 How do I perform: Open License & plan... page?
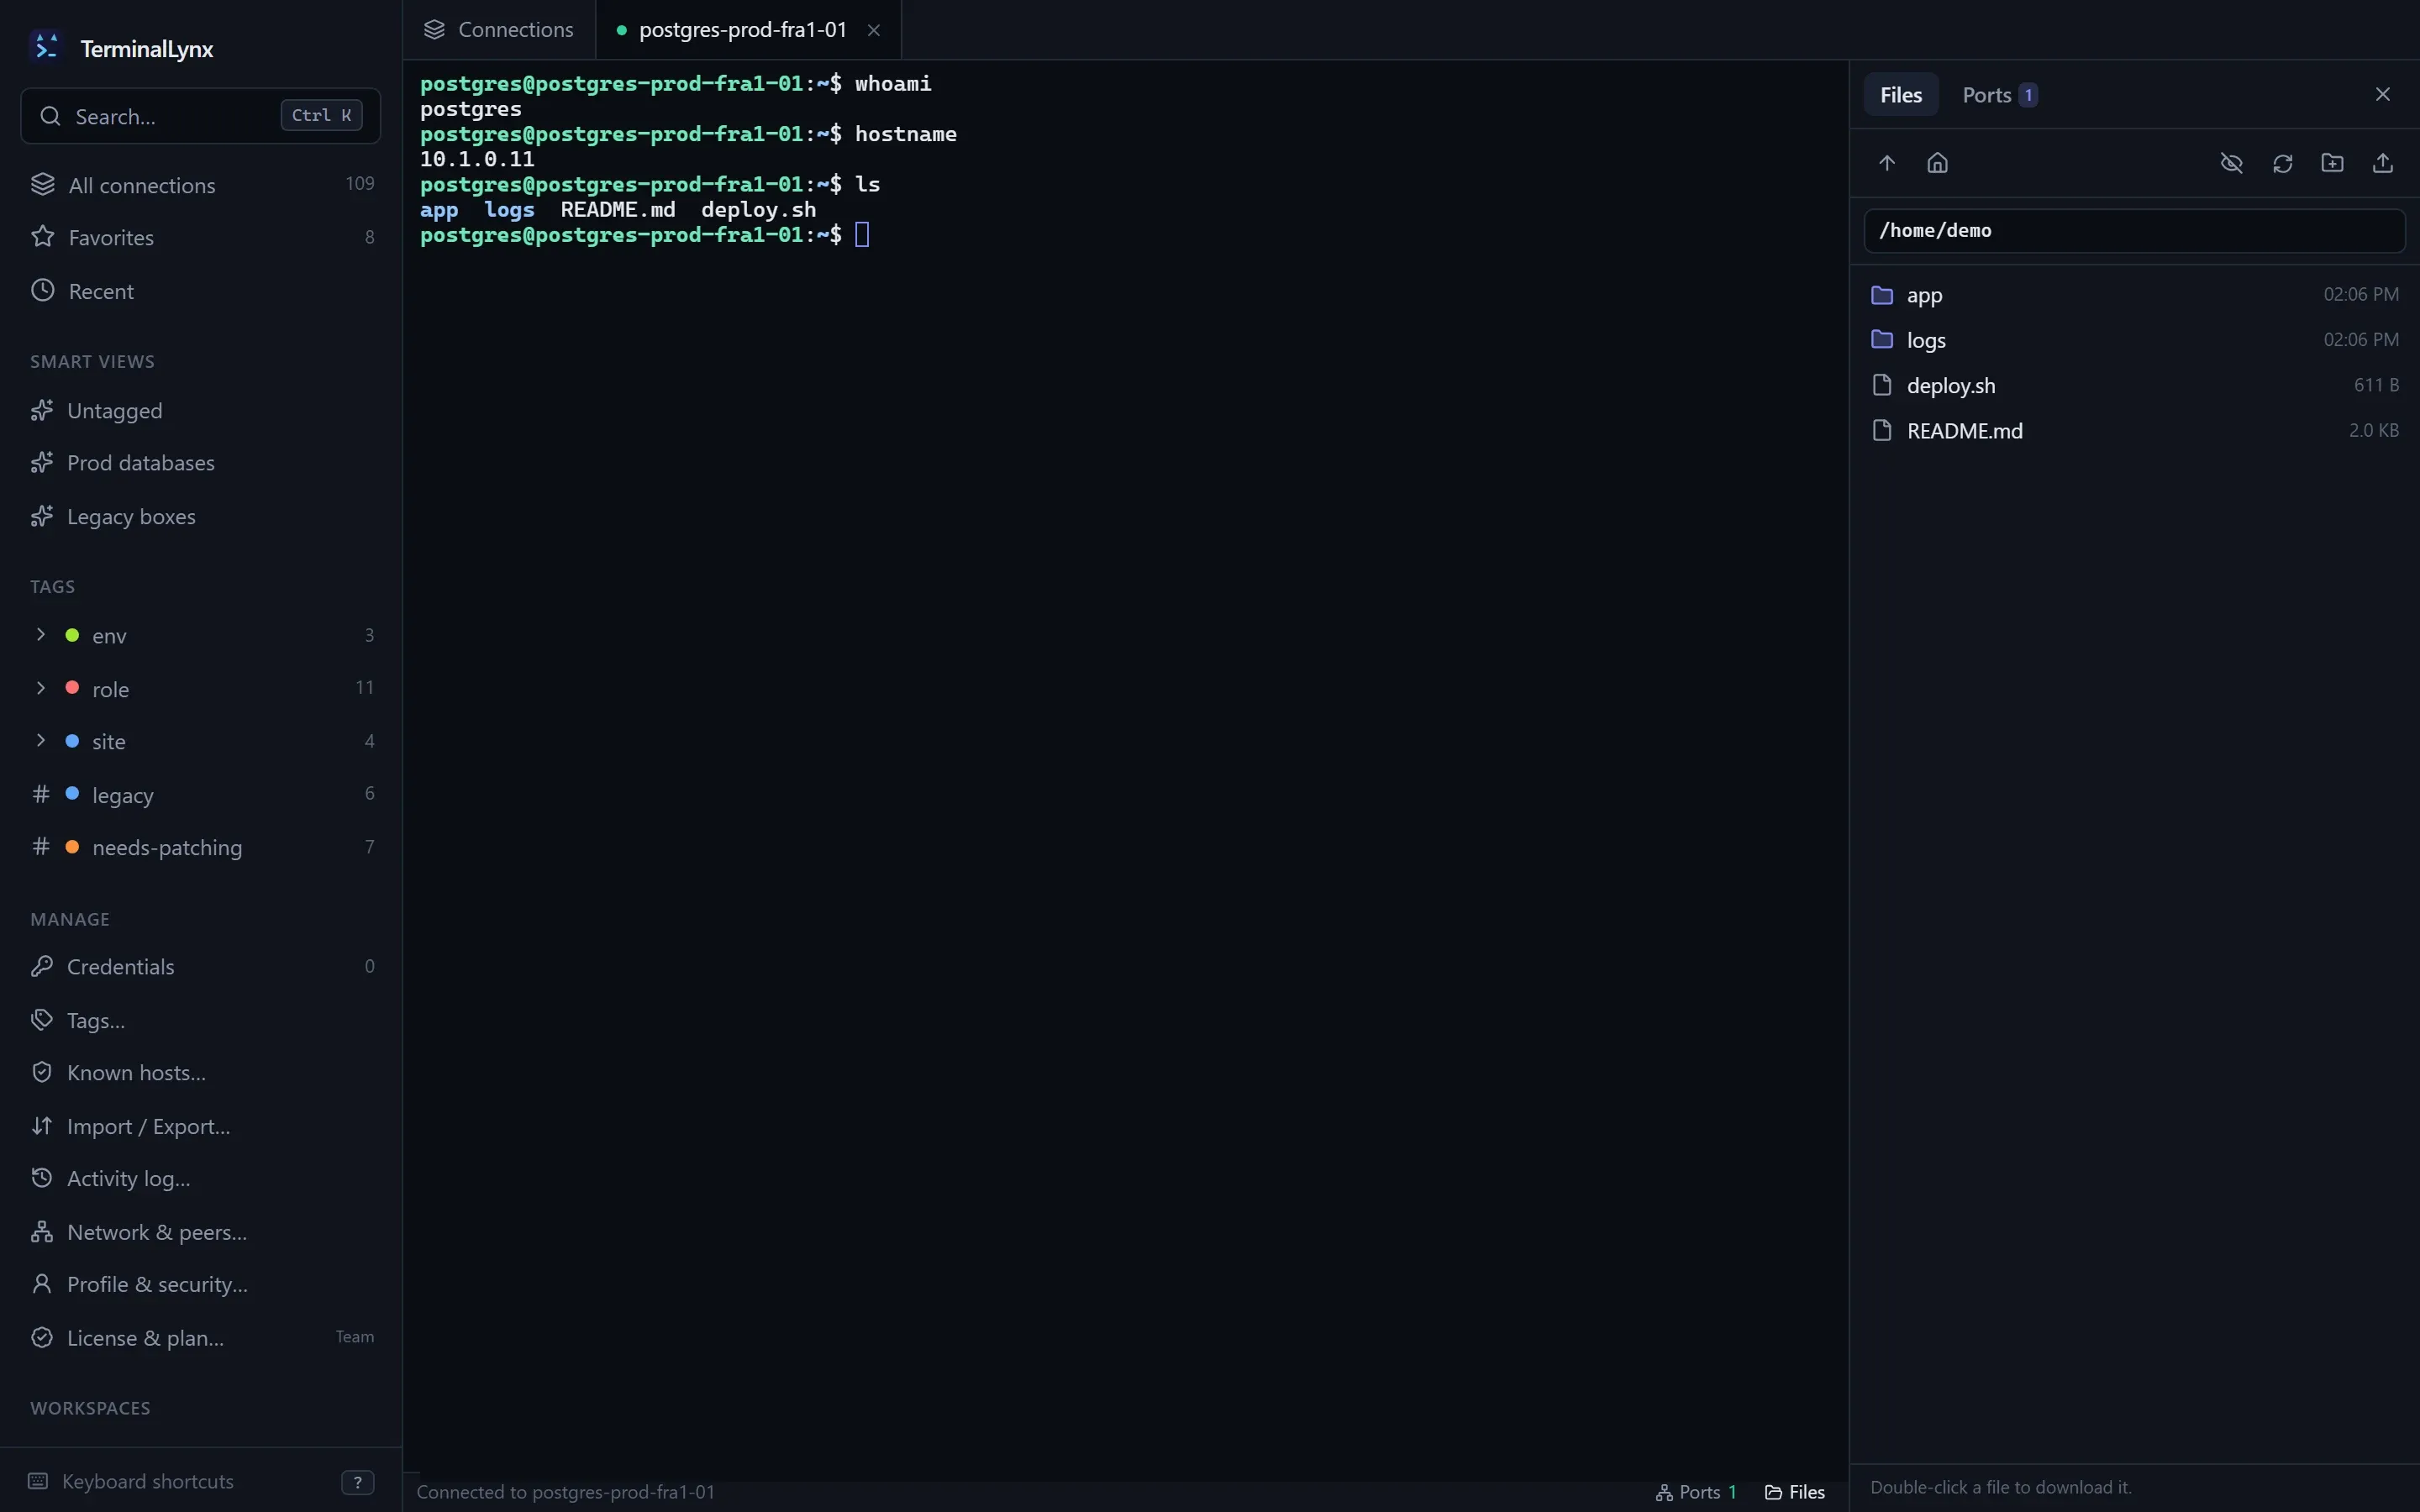[x=201, y=1339]
